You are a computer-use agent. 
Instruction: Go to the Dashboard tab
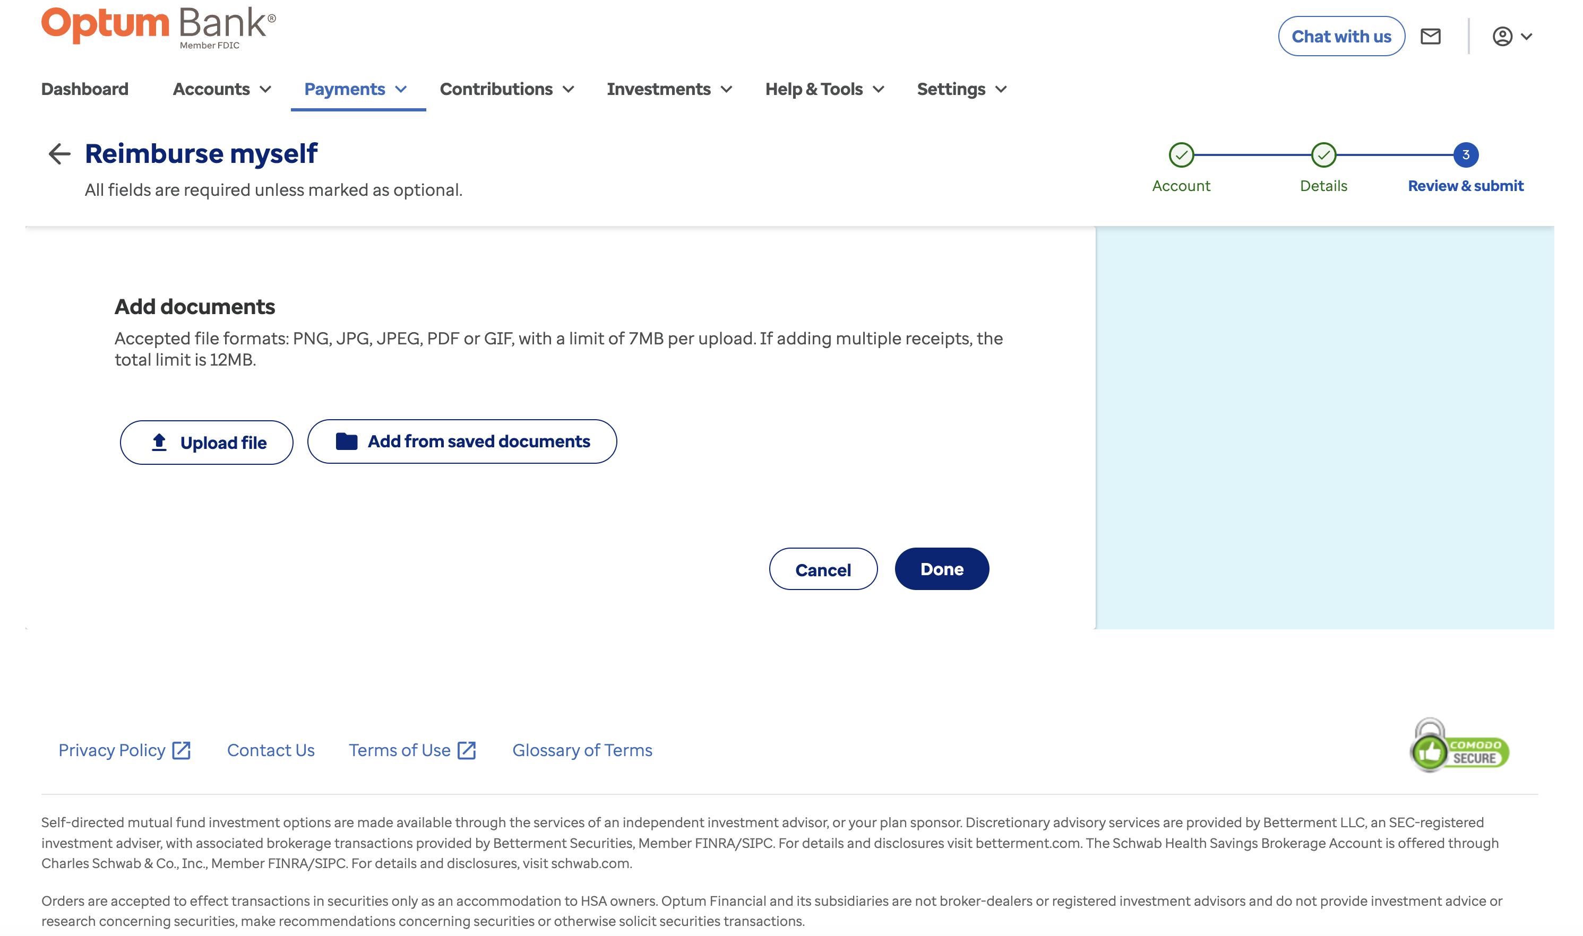(84, 89)
